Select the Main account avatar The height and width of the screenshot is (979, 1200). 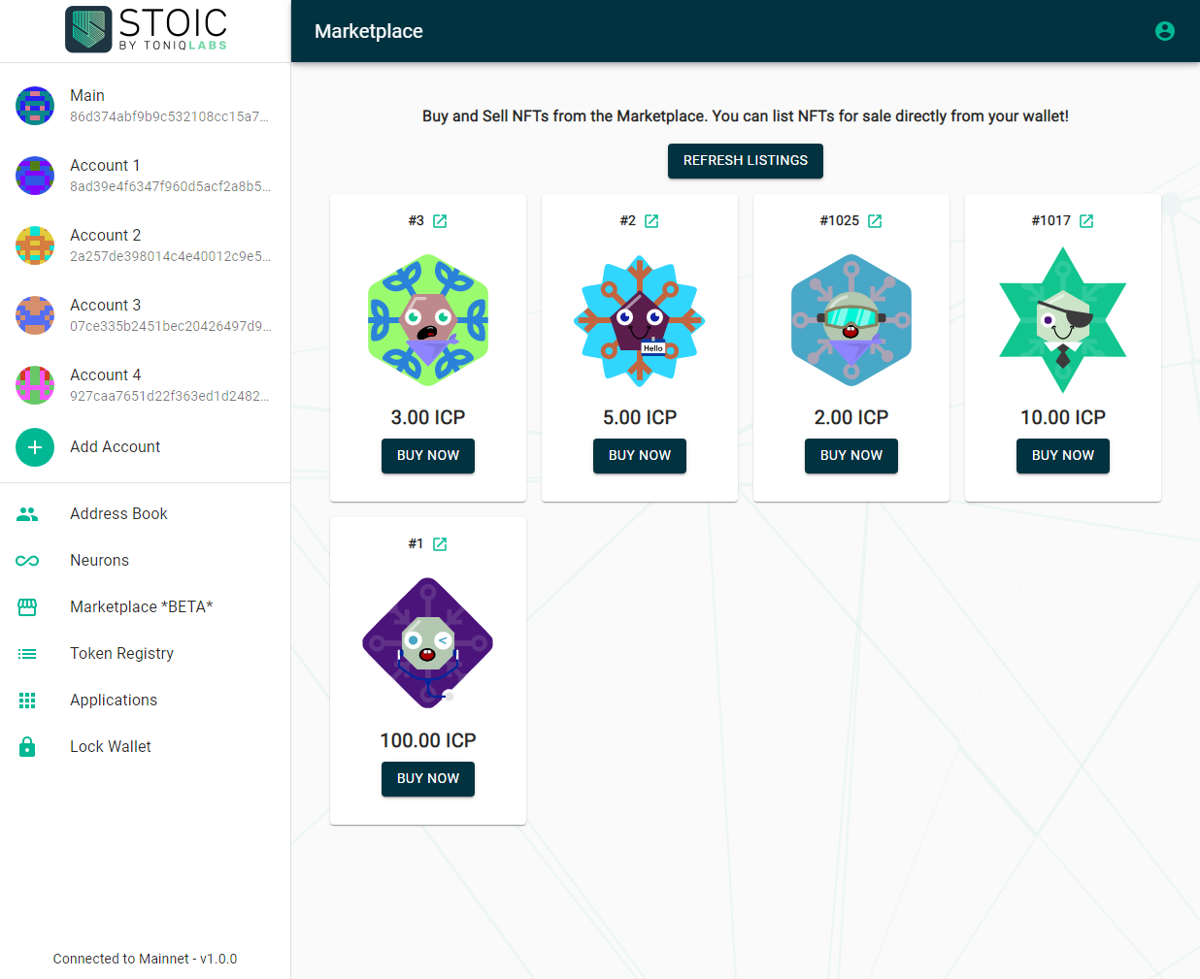(35, 106)
